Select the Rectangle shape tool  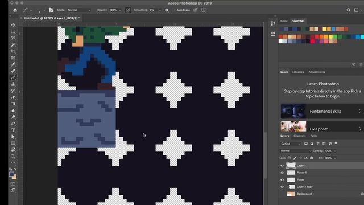[x=13, y=143]
